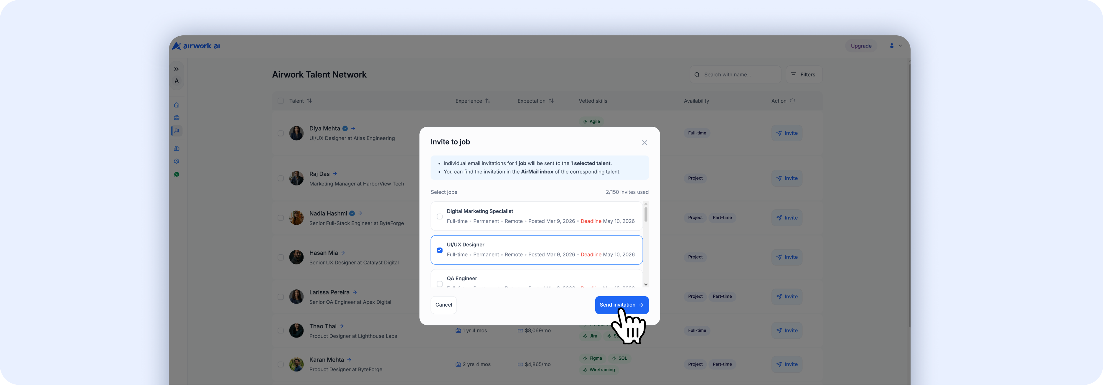This screenshot has height=385, width=1103.
Task: Go to Home via sidebar house icon
Action: pyautogui.click(x=177, y=105)
